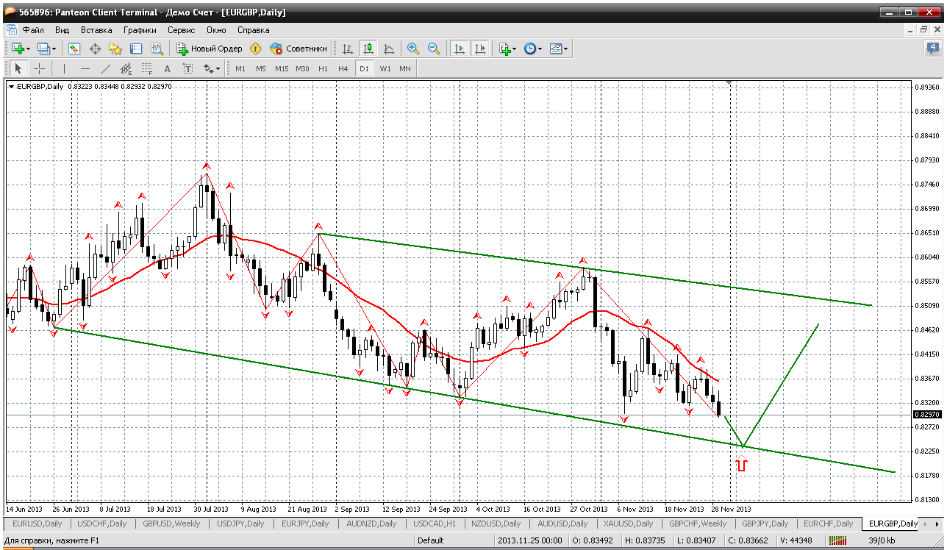Click the Новый Ордер button

(x=210, y=49)
